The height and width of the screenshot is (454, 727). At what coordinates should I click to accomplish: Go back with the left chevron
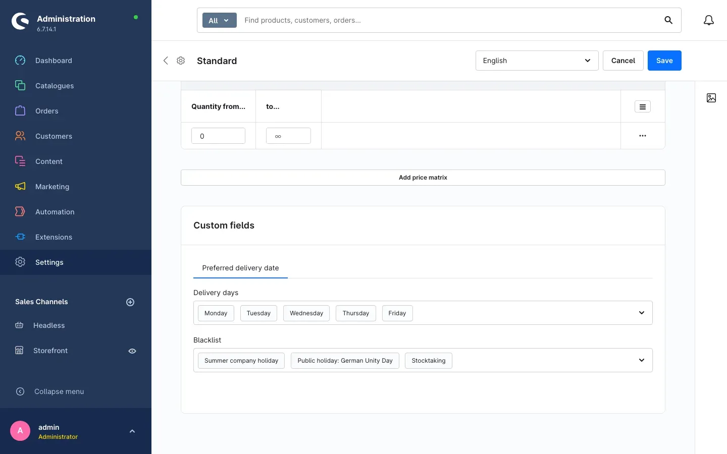tap(166, 61)
